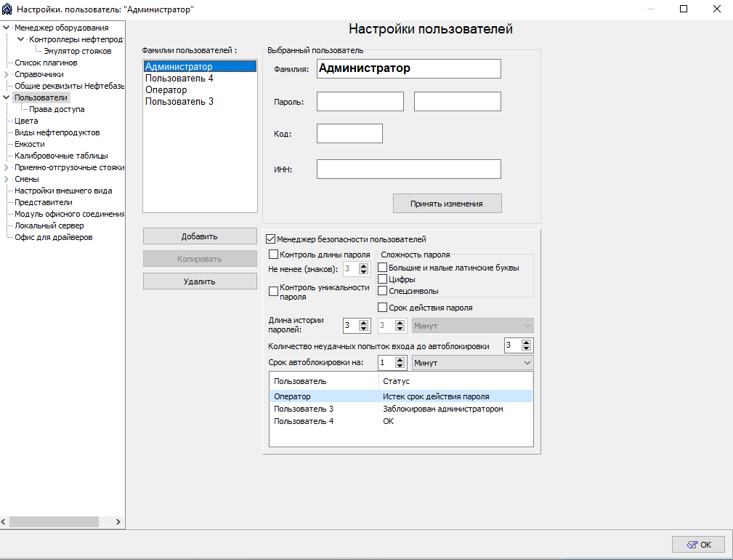Screen dimensions: 733x560
Task: Select Емкости in the settings tree
Action: click(30, 144)
